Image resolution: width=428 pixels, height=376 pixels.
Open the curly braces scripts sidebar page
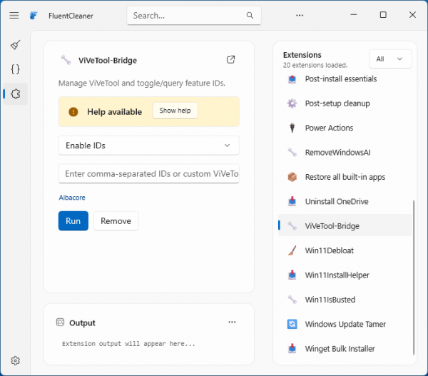(x=15, y=69)
